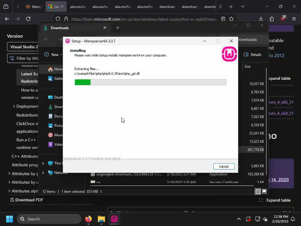
Task: Switch to first aka.ms/hi tab
Action: click(123, 7)
